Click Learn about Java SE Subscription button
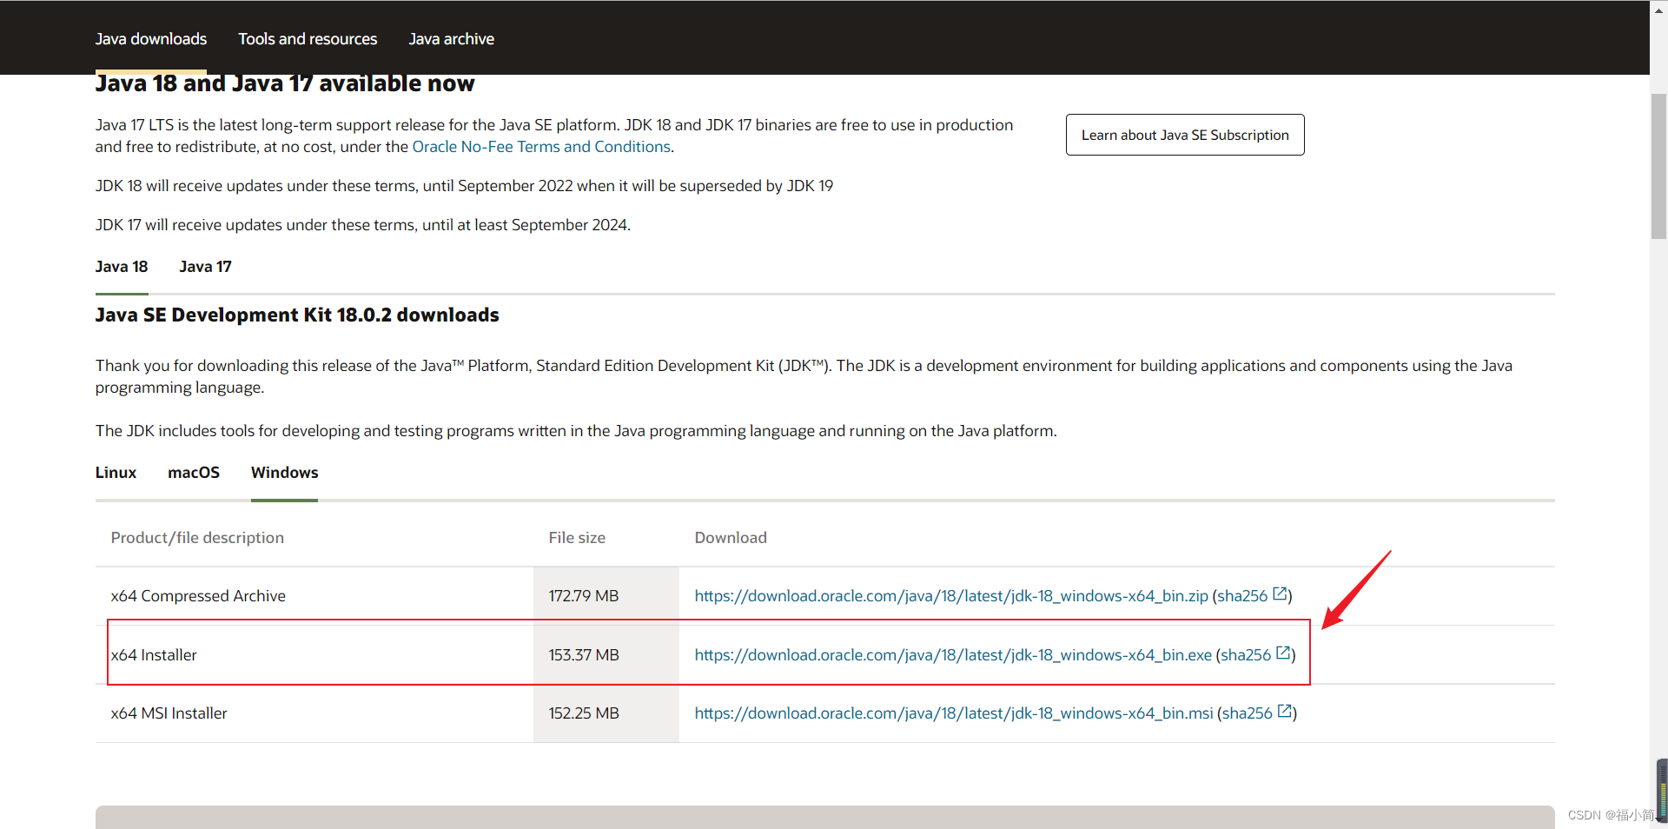Screen dimensions: 1668x829 [1185, 135]
